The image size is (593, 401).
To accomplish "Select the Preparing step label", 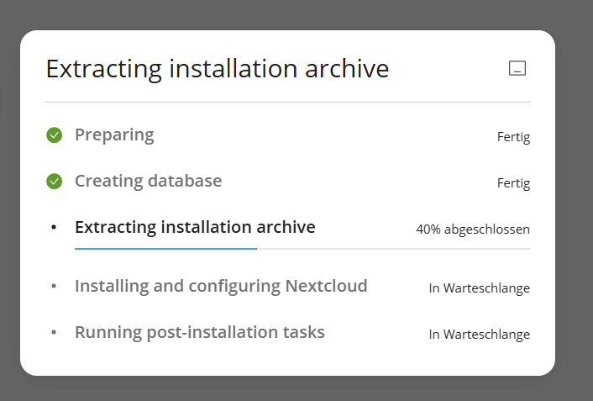I will click(x=114, y=135).
